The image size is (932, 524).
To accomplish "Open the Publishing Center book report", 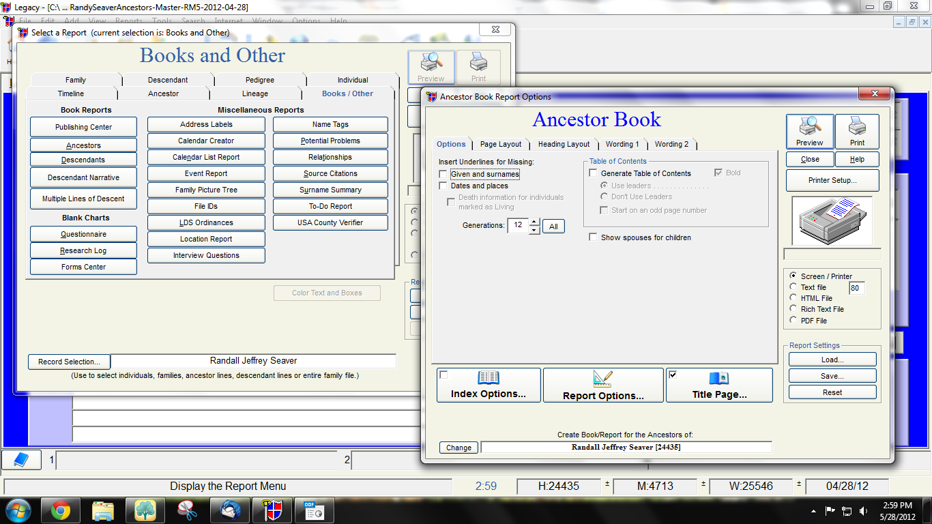I will click(x=84, y=127).
